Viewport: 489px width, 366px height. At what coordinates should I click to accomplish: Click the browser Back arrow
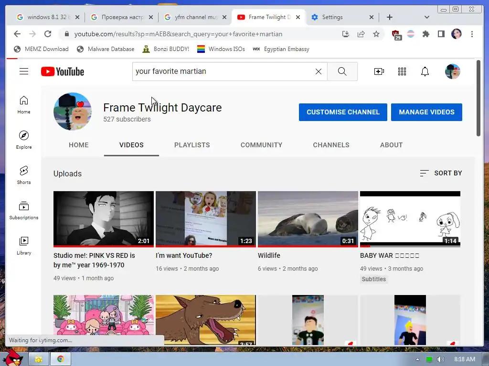(17, 34)
